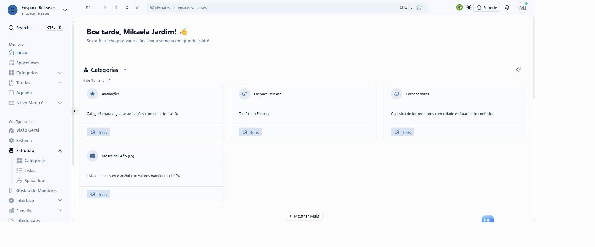The image size is (595, 247).
Task: Click the star icon on the Avaliações card
Action: [x=93, y=94]
